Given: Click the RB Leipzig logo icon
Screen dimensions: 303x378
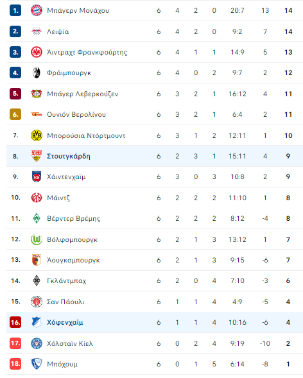Looking at the screenshot, I should click(x=37, y=31).
